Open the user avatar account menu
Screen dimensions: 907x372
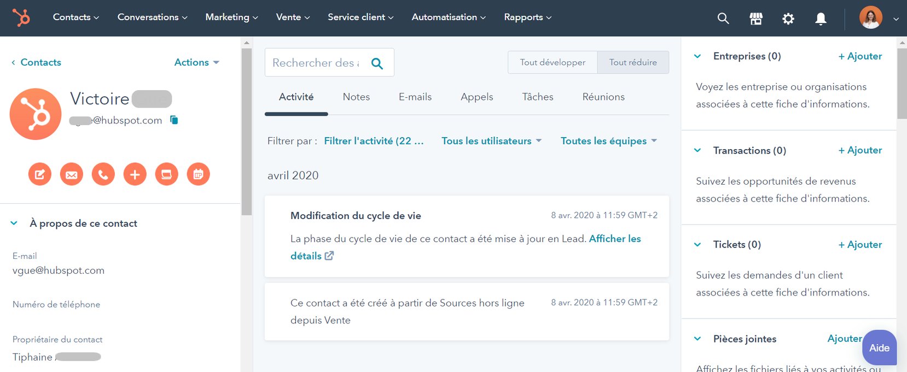tap(870, 17)
